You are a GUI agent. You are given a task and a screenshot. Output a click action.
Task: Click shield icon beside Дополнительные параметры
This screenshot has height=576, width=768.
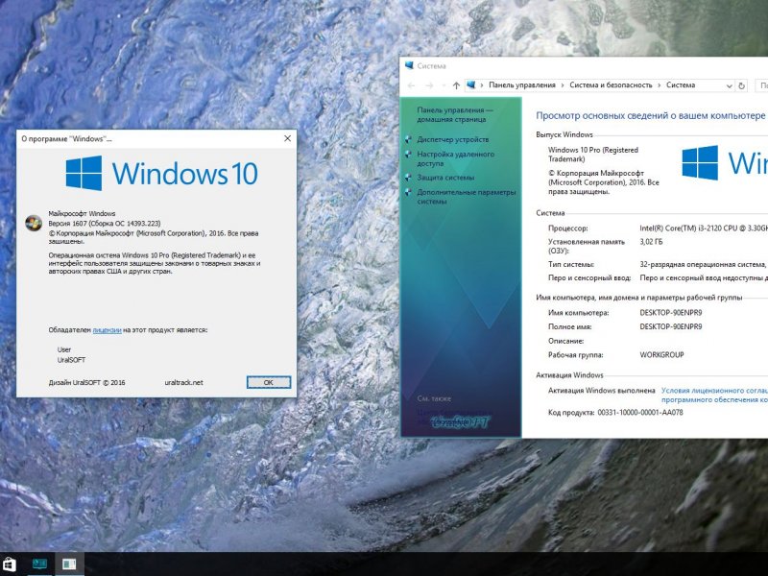[x=409, y=193]
